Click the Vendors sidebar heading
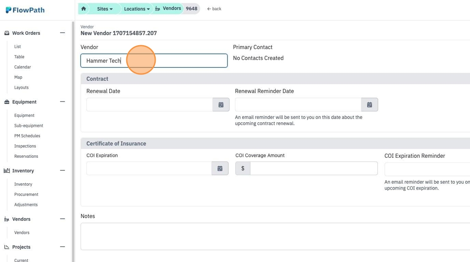This screenshot has width=470, height=262. [21, 219]
